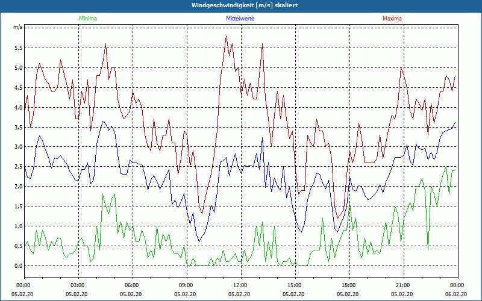This screenshot has width=482, height=301.
Task: Click the 2,0 y-axis value
Action: (18, 187)
